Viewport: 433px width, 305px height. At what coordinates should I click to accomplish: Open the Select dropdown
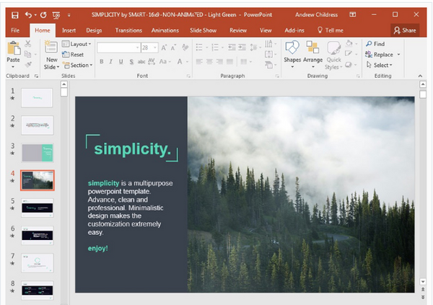point(380,65)
